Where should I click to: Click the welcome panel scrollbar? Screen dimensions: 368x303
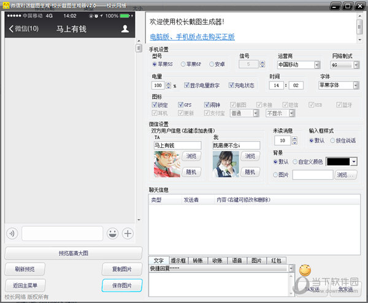[x=359, y=28]
